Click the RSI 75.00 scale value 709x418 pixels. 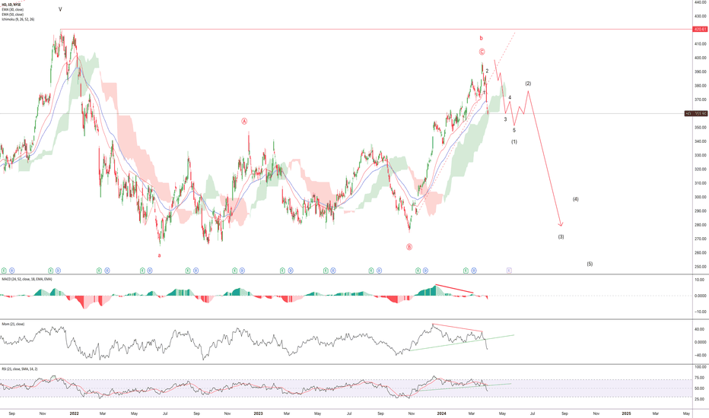tap(701, 377)
